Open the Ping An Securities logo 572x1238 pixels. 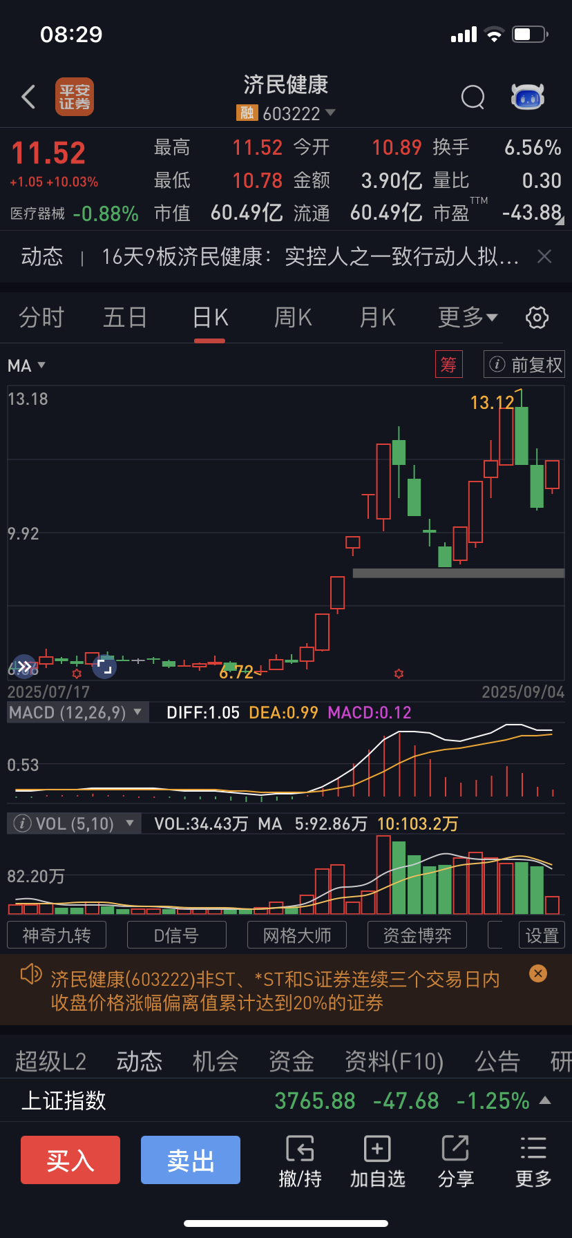75,97
